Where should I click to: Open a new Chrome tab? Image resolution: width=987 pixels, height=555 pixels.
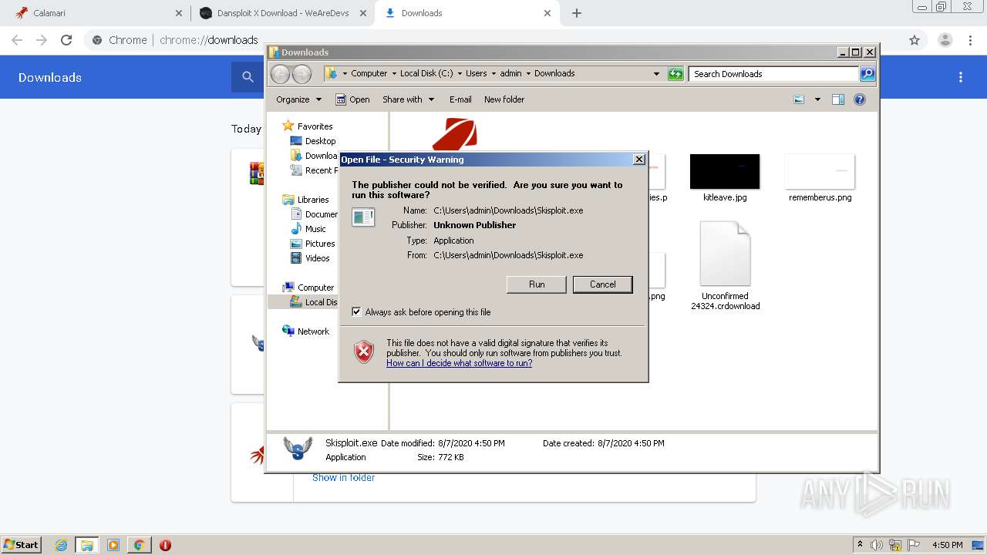[x=577, y=13]
